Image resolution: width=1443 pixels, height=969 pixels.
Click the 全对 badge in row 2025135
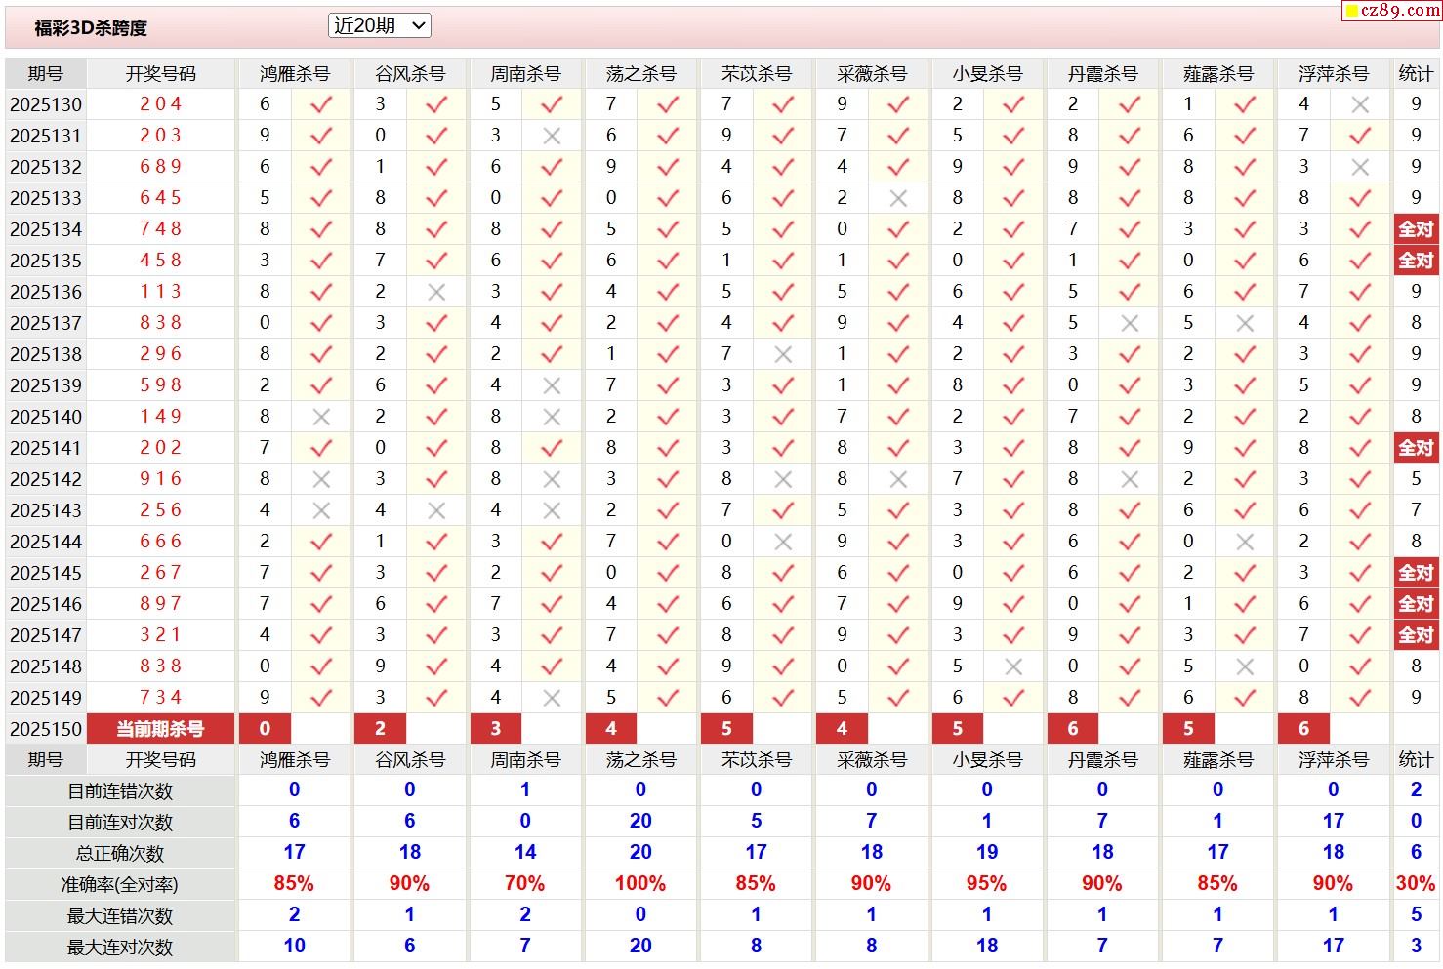[1416, 261]
